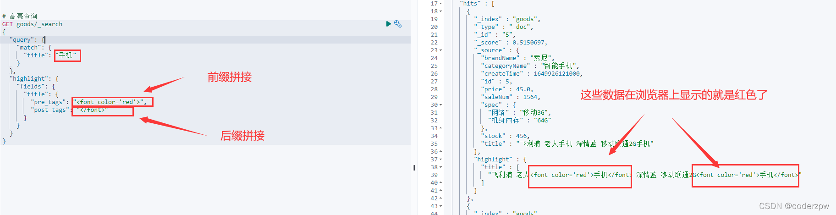Collapse the "hits" array at line 17
Screen dimensions: 836x215
pyautogui.click(x=441, y=4)
